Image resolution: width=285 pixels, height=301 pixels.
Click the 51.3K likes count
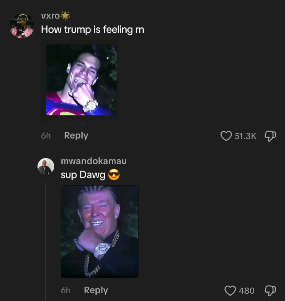[x=246, y=136]
